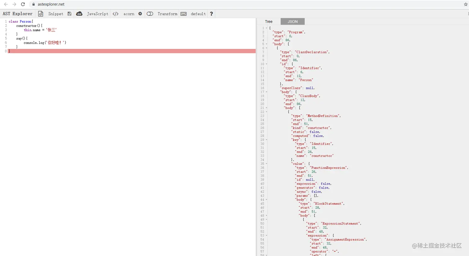Collapse the "key" object at line 29

click(x=266, y=140)
